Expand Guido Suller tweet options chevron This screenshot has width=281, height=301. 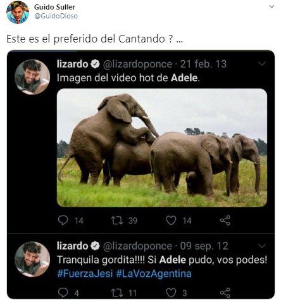pos(272,7)
